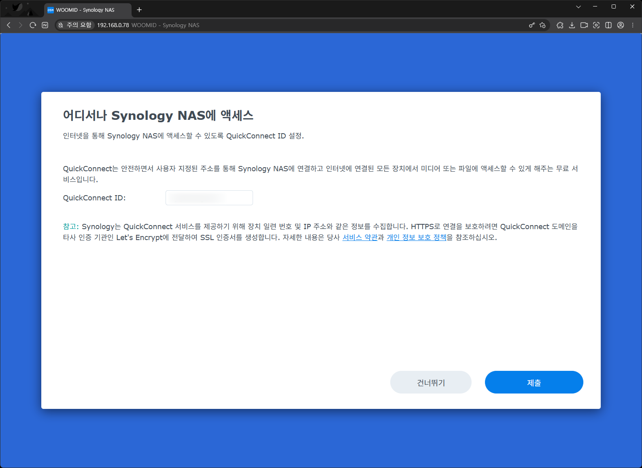Image resolution: width=642 pixels, height=468 pixels.
Task: Focus the QuickConnect ID input field
Action: point(209,198)
